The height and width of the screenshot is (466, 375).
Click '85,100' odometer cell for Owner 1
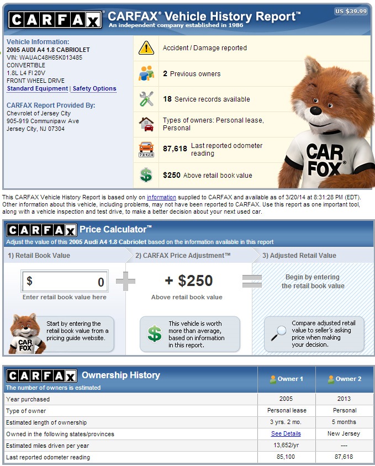tap(286, 457)
